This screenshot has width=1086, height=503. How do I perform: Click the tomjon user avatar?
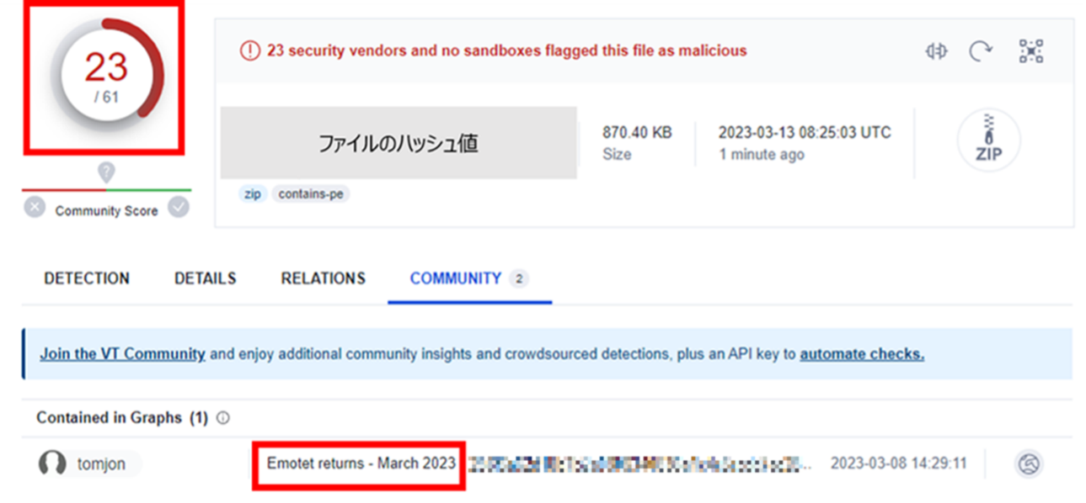click(x=52, y=463)
